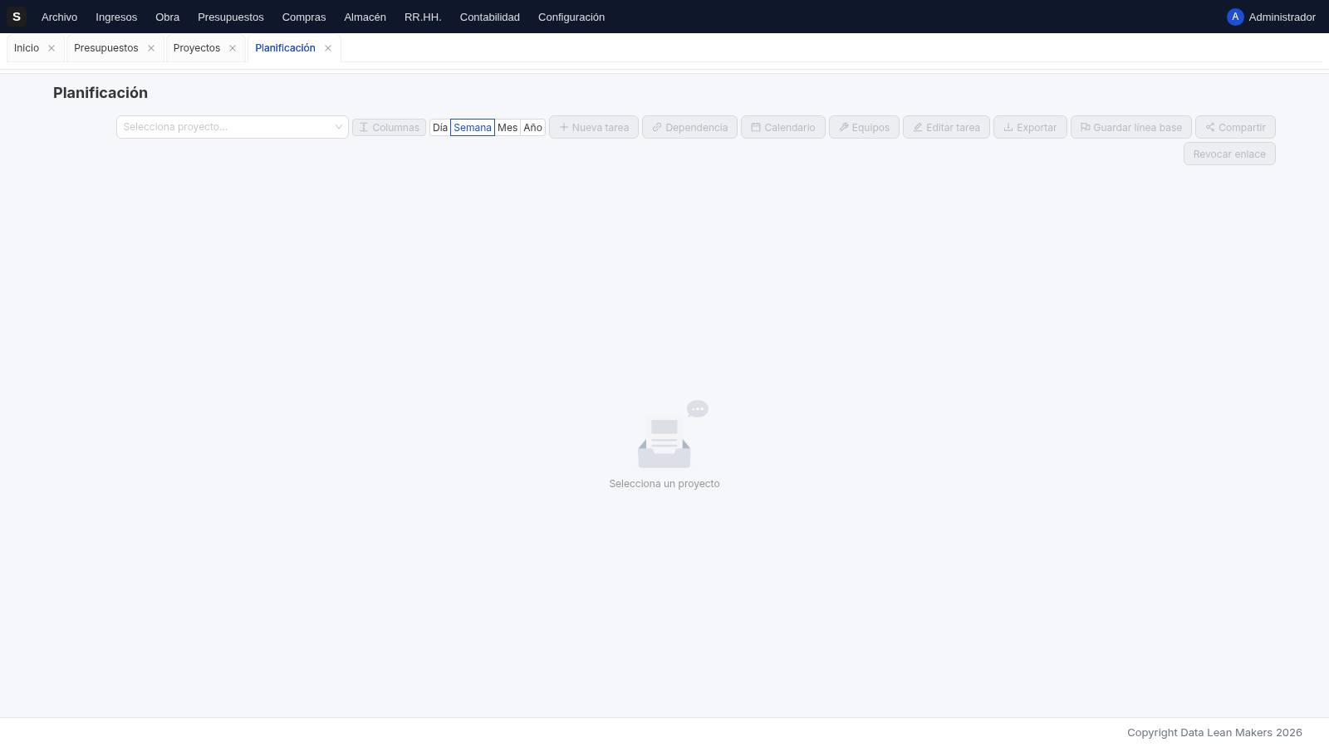Click the Revocar enlace button
The width and height of the screenshot is (1329, 747).
point(1229,154)
